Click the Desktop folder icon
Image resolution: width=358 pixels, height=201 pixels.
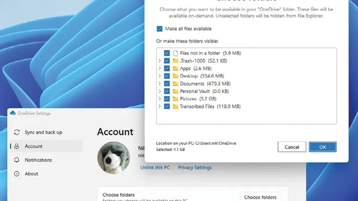[x=175, y=76]
